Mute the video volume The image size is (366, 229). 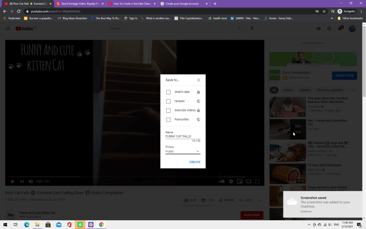pyautogui.click(x=31, y=181)
